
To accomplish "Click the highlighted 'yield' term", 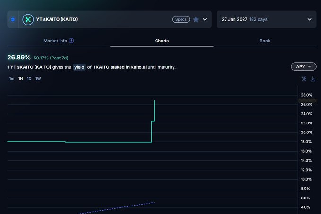I will [x=79, y=67].
